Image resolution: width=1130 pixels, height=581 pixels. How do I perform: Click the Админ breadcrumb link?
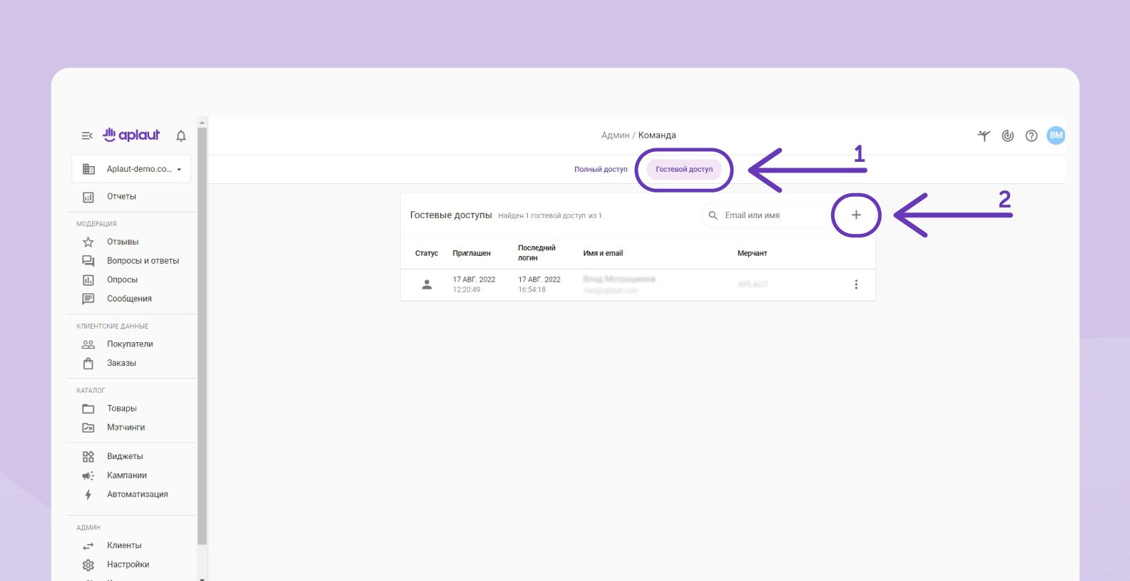614,135
